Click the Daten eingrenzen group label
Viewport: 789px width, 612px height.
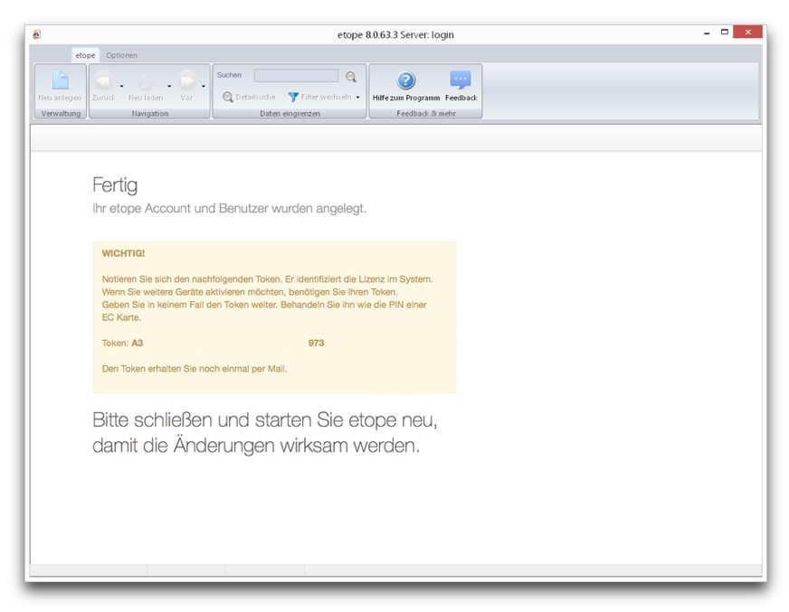point(290,114)
